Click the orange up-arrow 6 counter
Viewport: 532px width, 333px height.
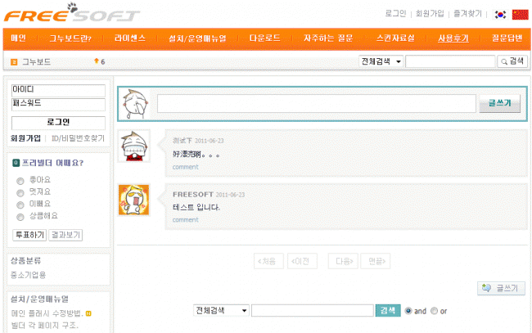(x=99, y=61)
